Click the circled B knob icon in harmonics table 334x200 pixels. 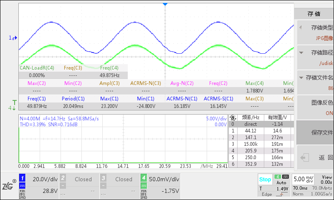coord(233,118)
